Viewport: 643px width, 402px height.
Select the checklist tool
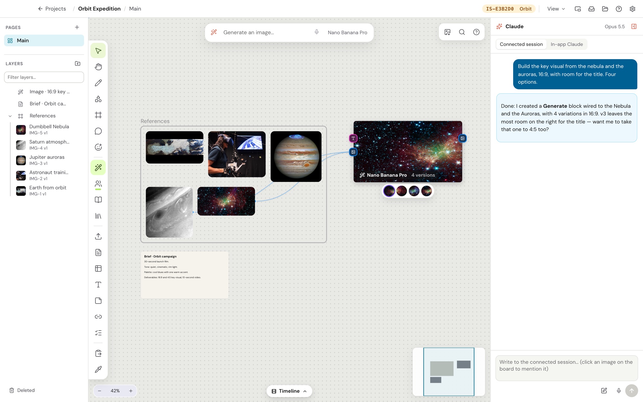(98, 333)
